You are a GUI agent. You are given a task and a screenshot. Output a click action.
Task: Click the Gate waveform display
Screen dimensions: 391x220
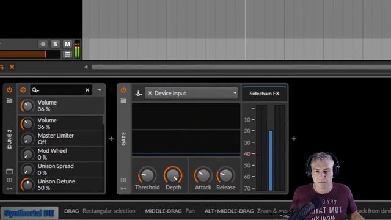click(186, 130)
